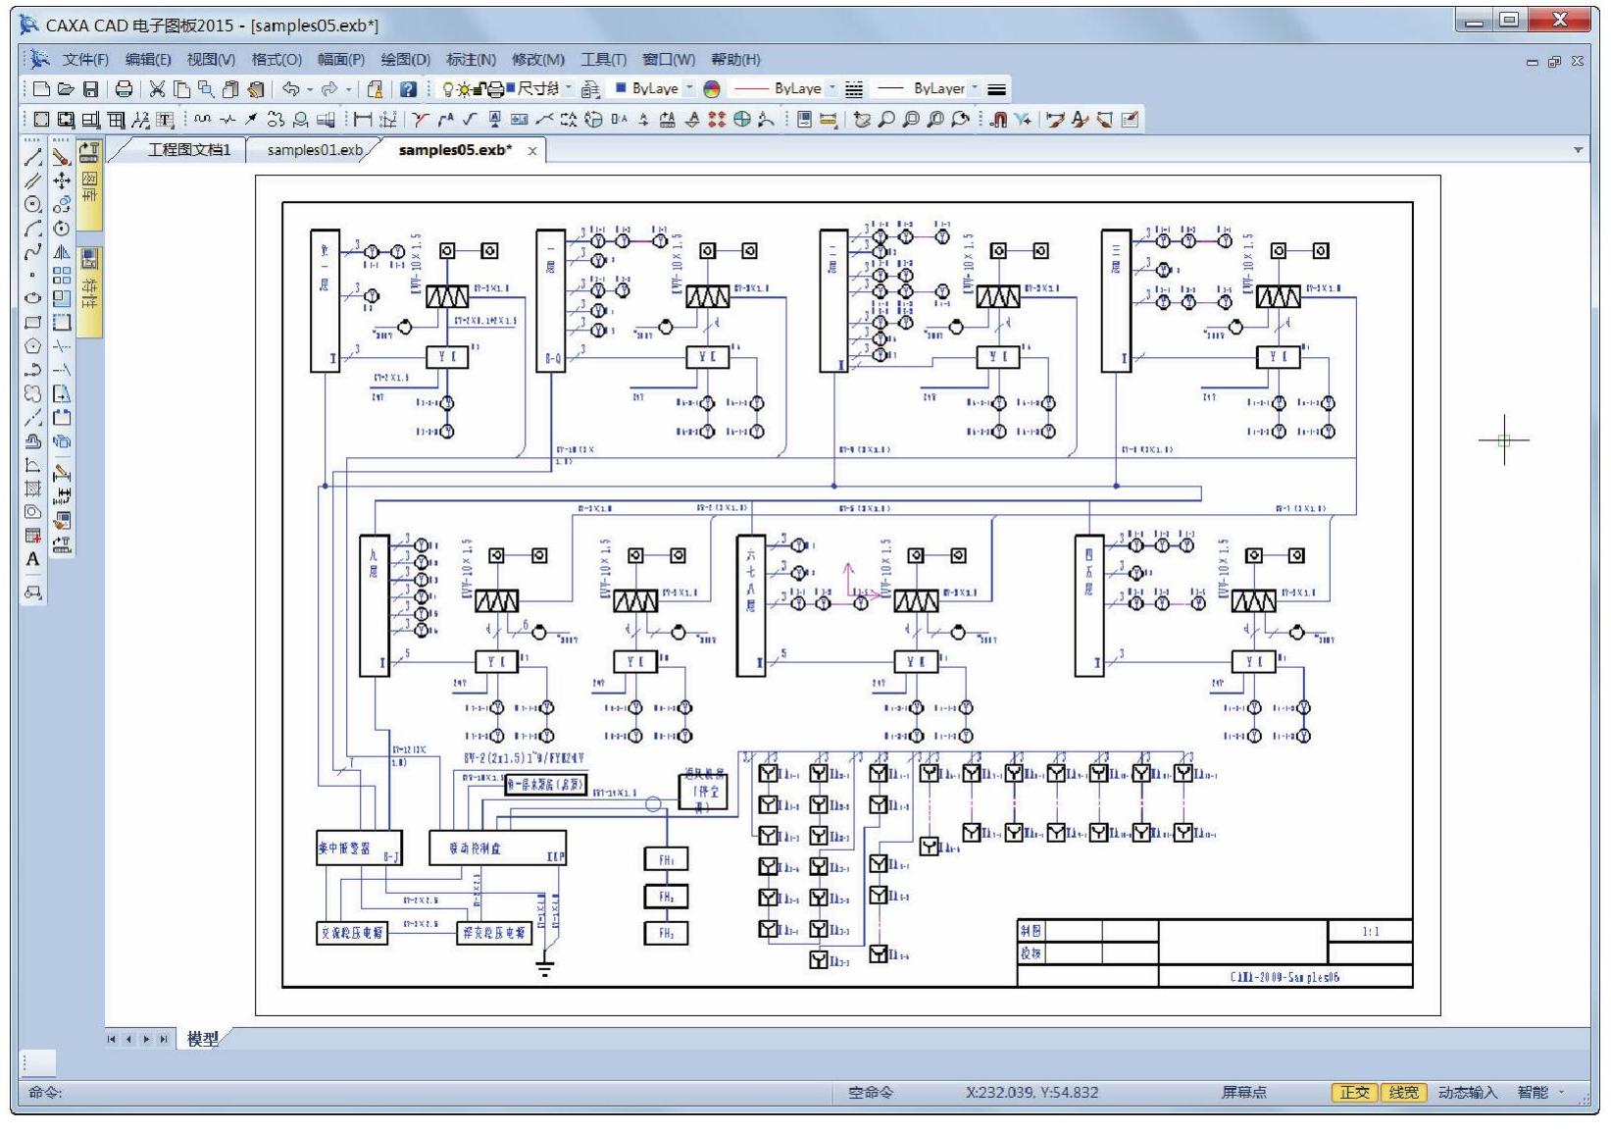
Task: Open the 格式(O) menu
Action: 277,60
